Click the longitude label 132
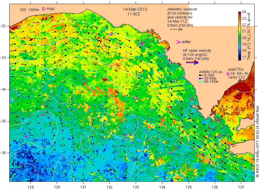The image size is (261, 191). point(110,187)
